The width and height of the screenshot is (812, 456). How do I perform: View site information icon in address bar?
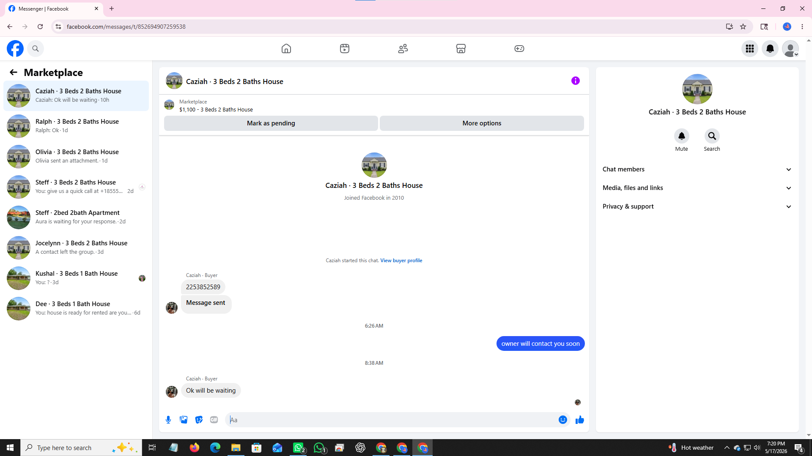58,27
